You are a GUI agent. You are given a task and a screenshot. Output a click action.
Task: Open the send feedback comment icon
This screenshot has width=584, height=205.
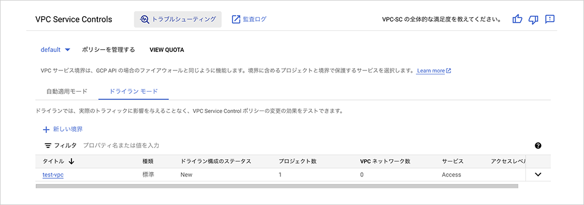550,20
